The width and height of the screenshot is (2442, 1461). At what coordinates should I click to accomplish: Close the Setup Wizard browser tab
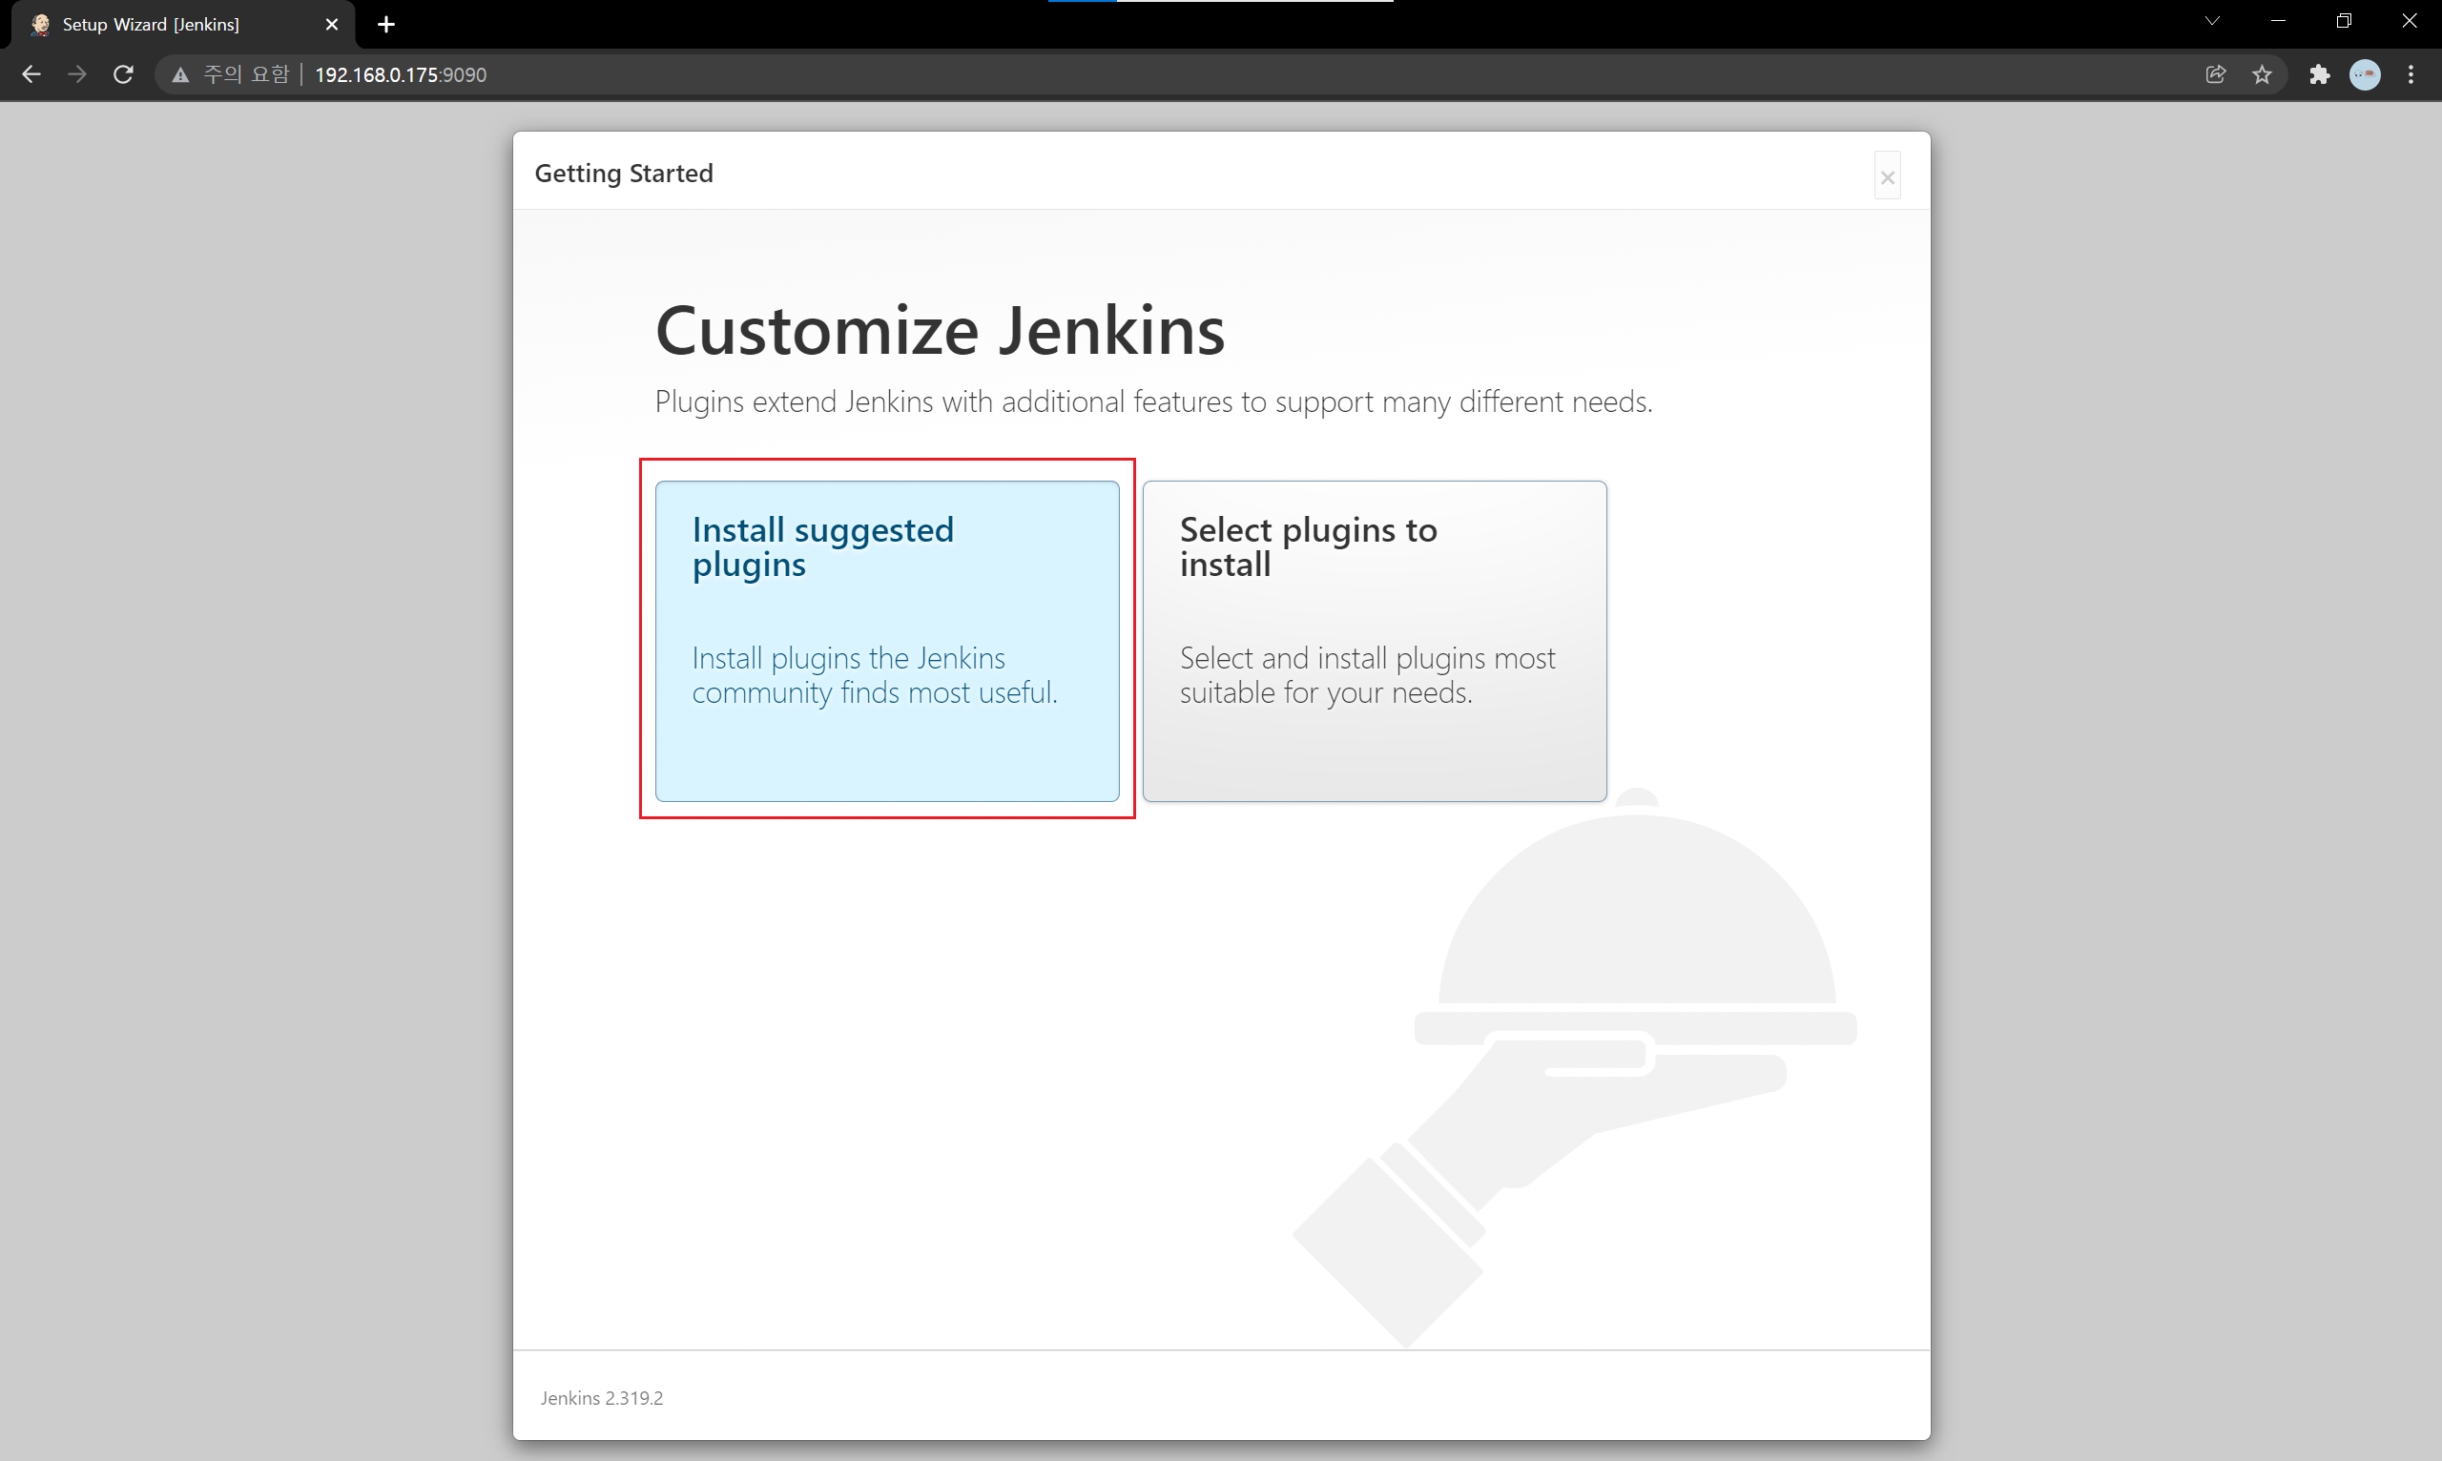[332, 25]
